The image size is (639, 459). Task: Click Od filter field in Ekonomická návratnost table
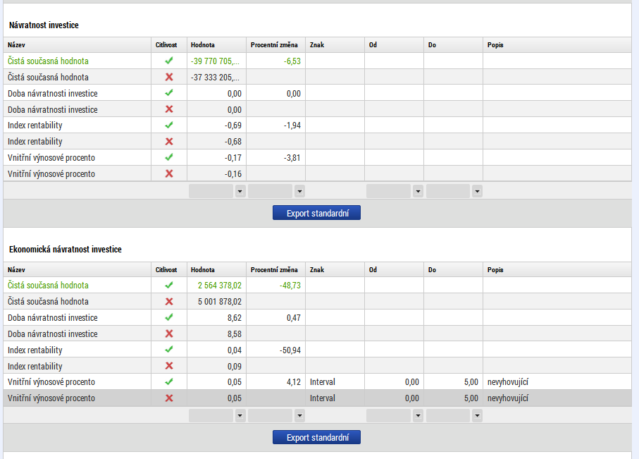click(388, 416)
